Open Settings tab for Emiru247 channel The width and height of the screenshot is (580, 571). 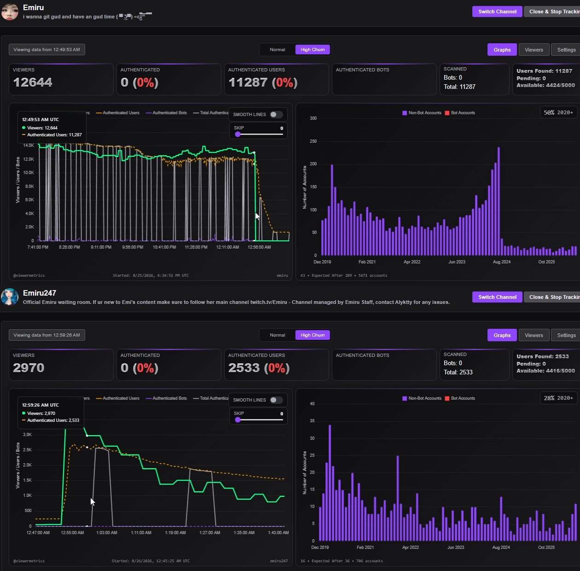tap(566, 335)
